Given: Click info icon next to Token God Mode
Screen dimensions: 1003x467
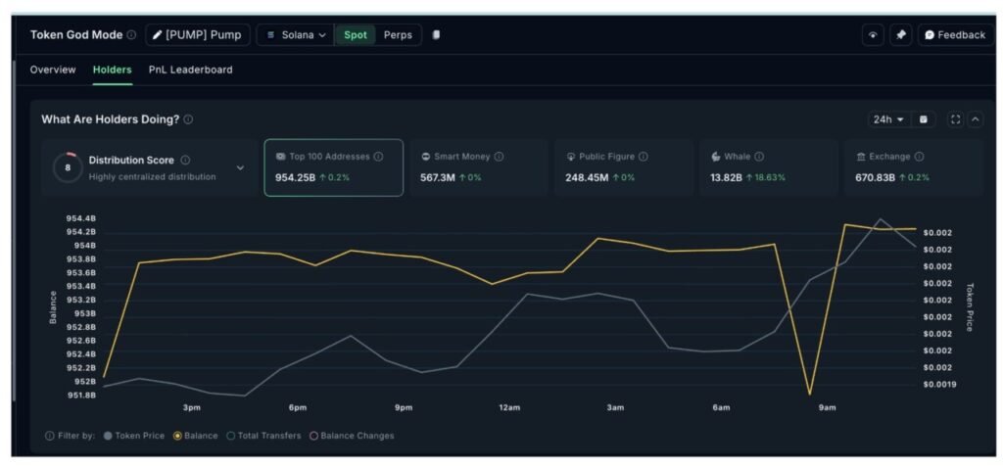Looking at the screenshot, I should [131, 35].
